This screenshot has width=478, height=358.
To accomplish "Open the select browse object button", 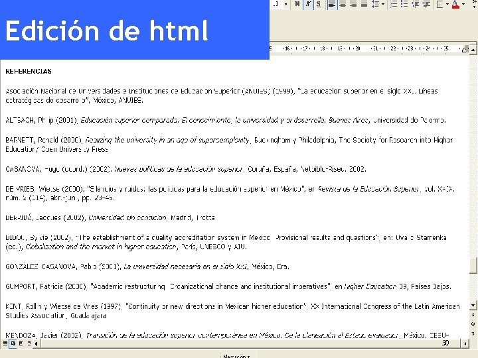I will (x=473, y=324).
